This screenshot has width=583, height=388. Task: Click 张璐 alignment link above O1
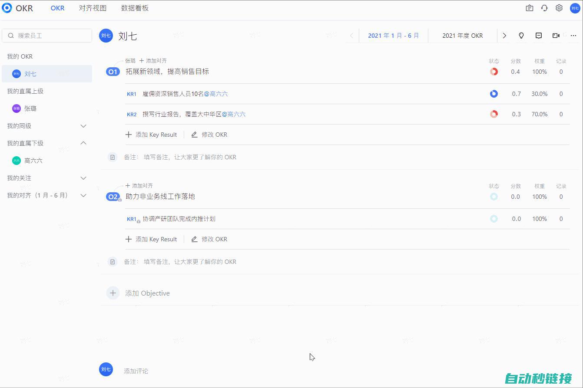pos(130,61)
